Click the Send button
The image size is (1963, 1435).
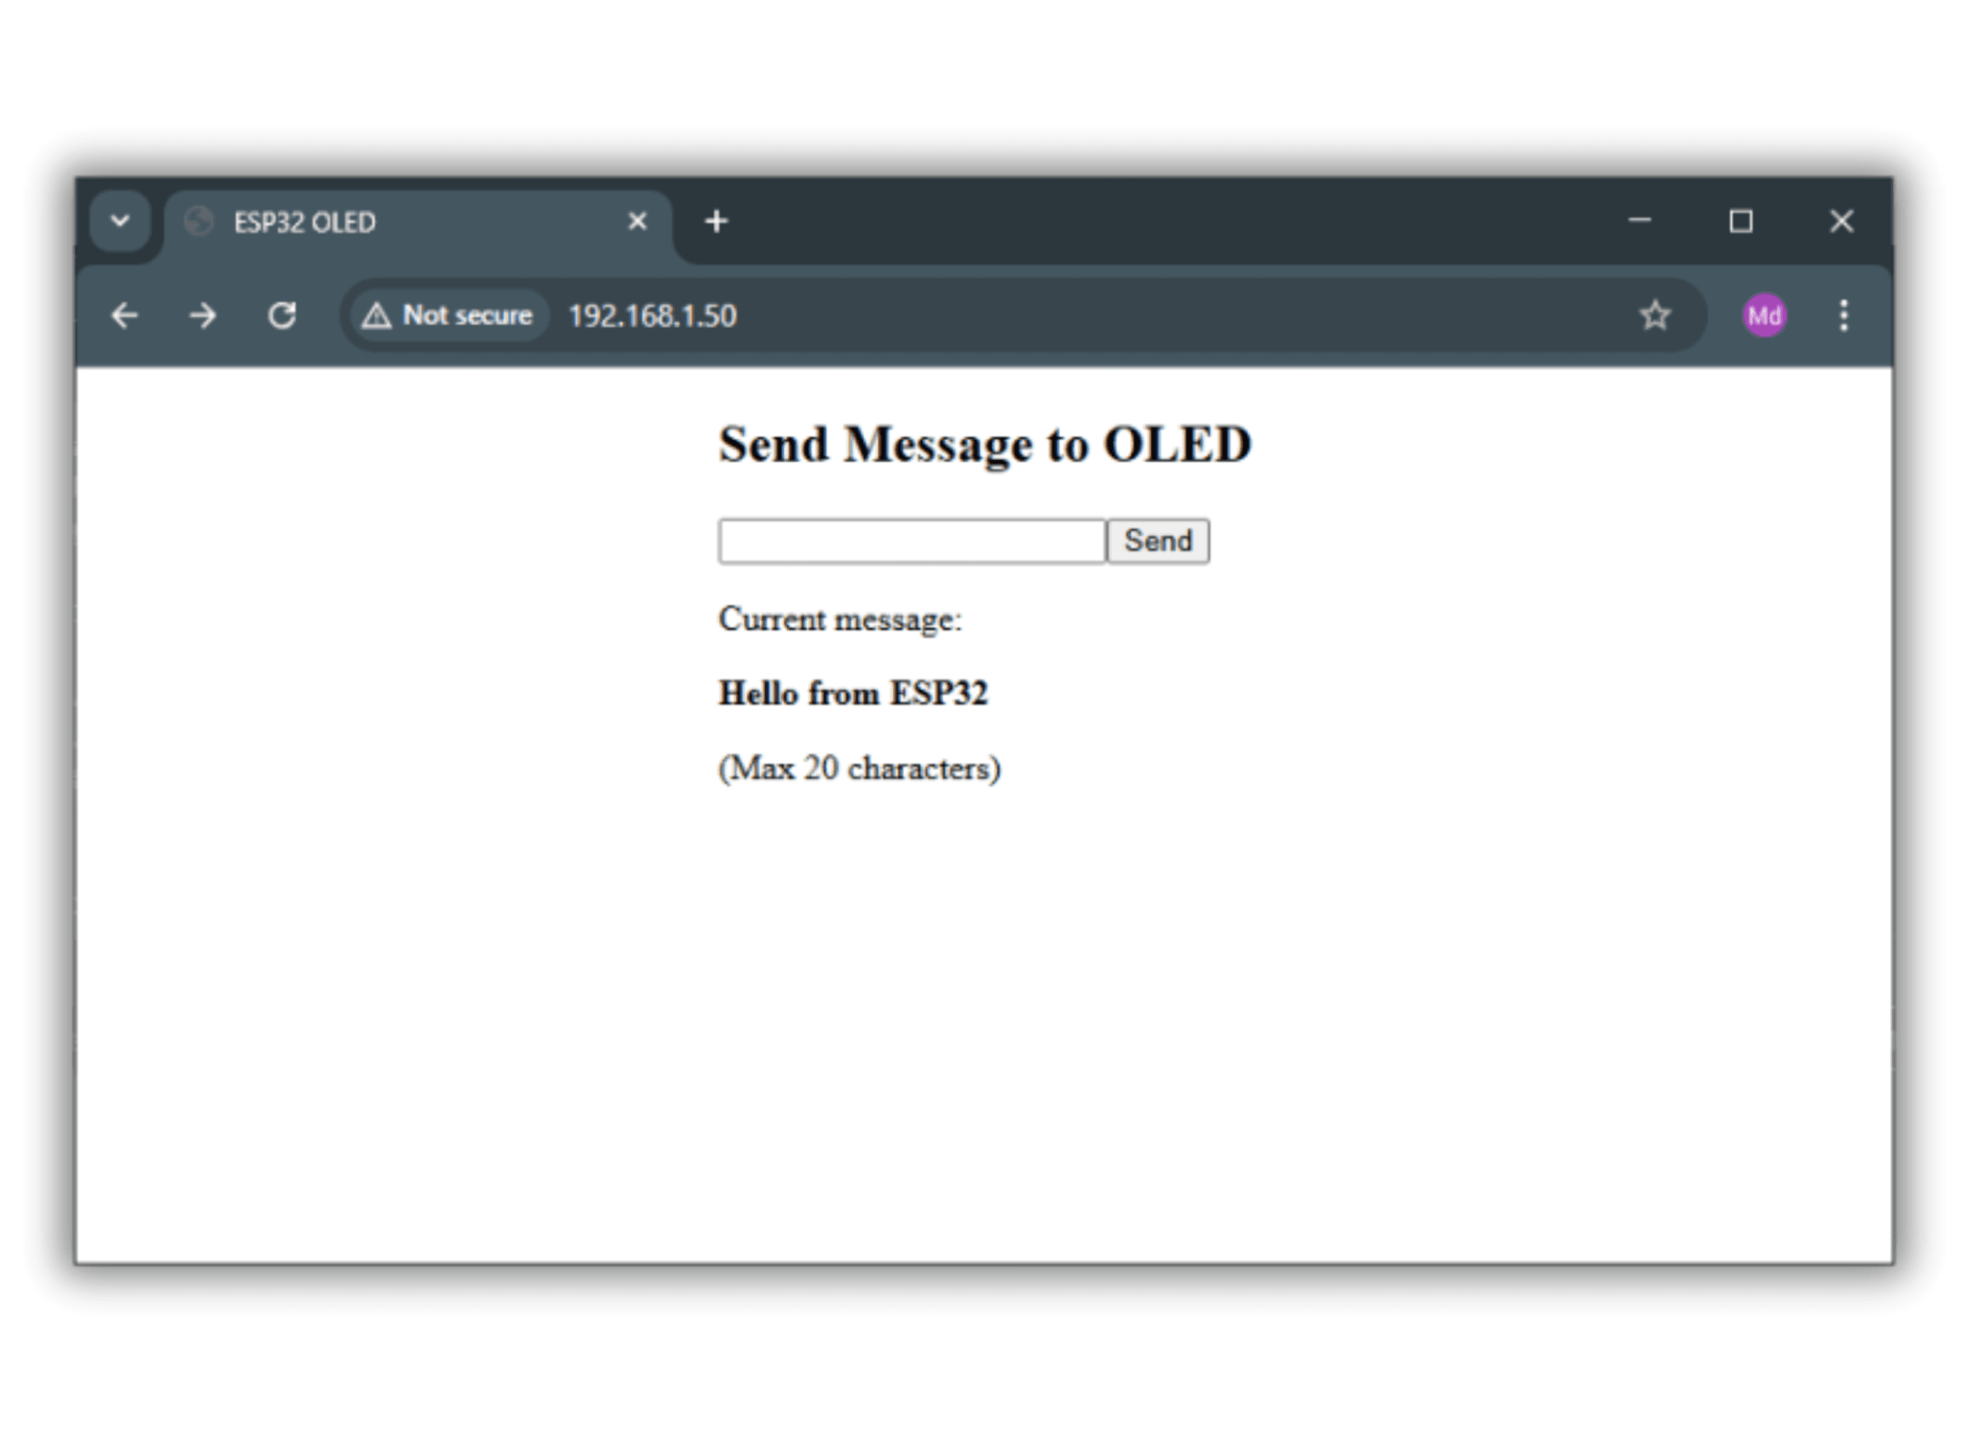tap(1157, 541)
